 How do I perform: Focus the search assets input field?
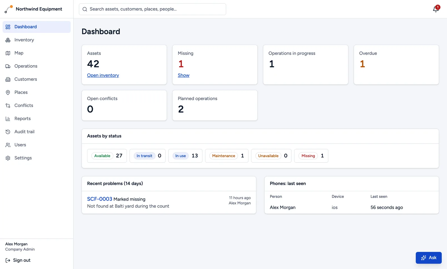click(153, 9)
